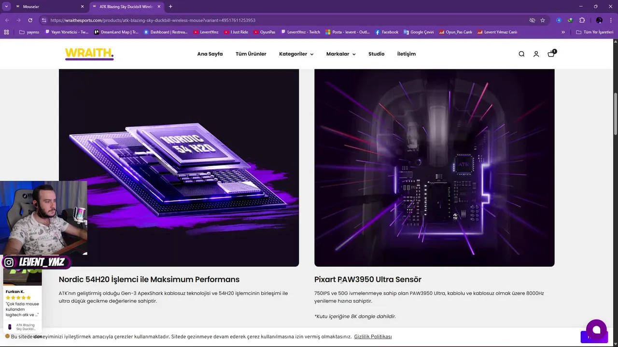Screen dimensions: 618x347
Task: Open Tüm Ürünler menu item
Action: pyautogui.click(x=251, y=54)
